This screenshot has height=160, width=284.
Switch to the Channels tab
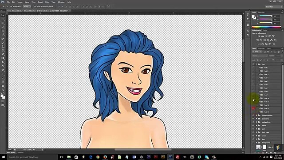click(x=261, y=48)
